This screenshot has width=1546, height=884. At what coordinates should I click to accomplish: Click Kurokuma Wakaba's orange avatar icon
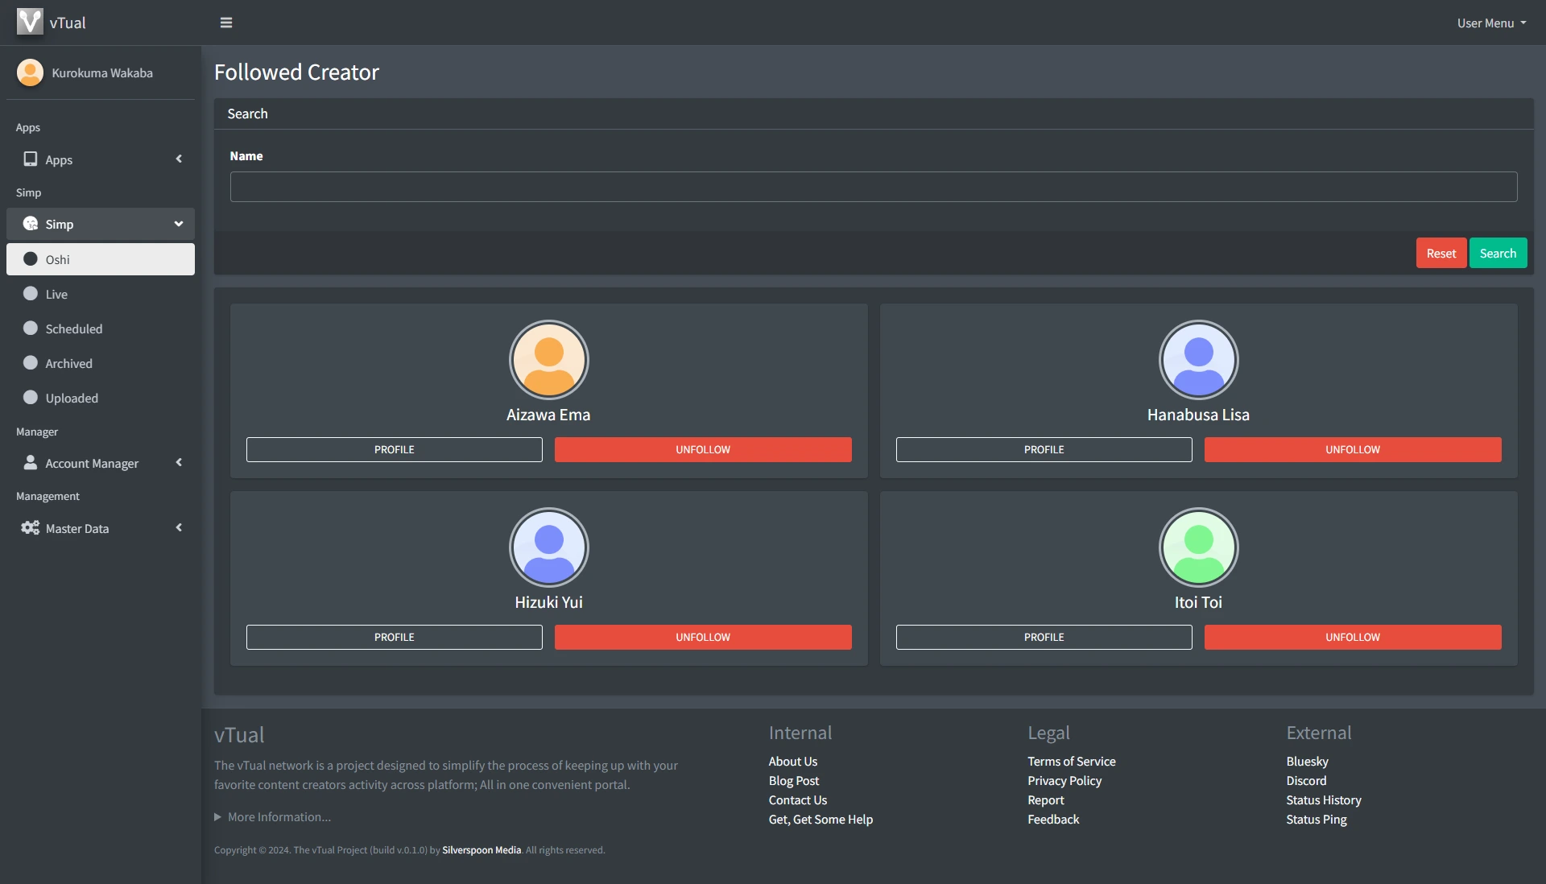[30, 72]
